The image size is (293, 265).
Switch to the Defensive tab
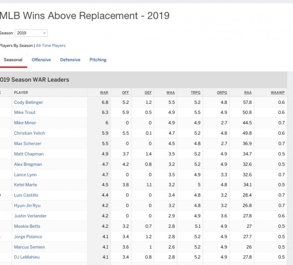pyautogui.click(x=70, y=60)
